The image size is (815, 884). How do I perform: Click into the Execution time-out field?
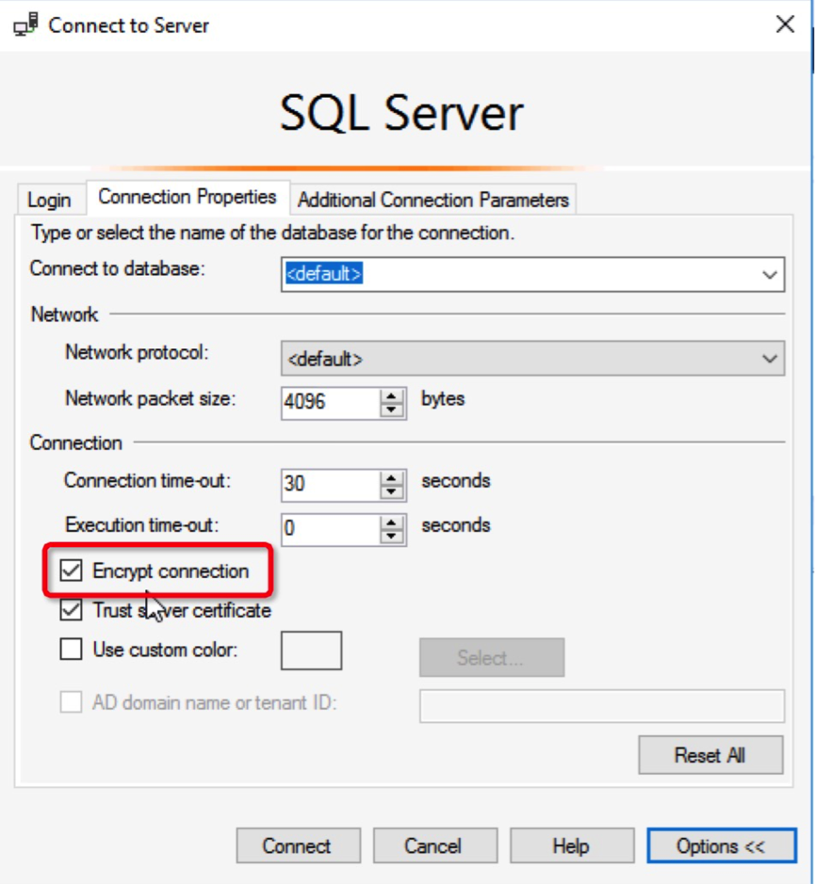click(330, 529)
